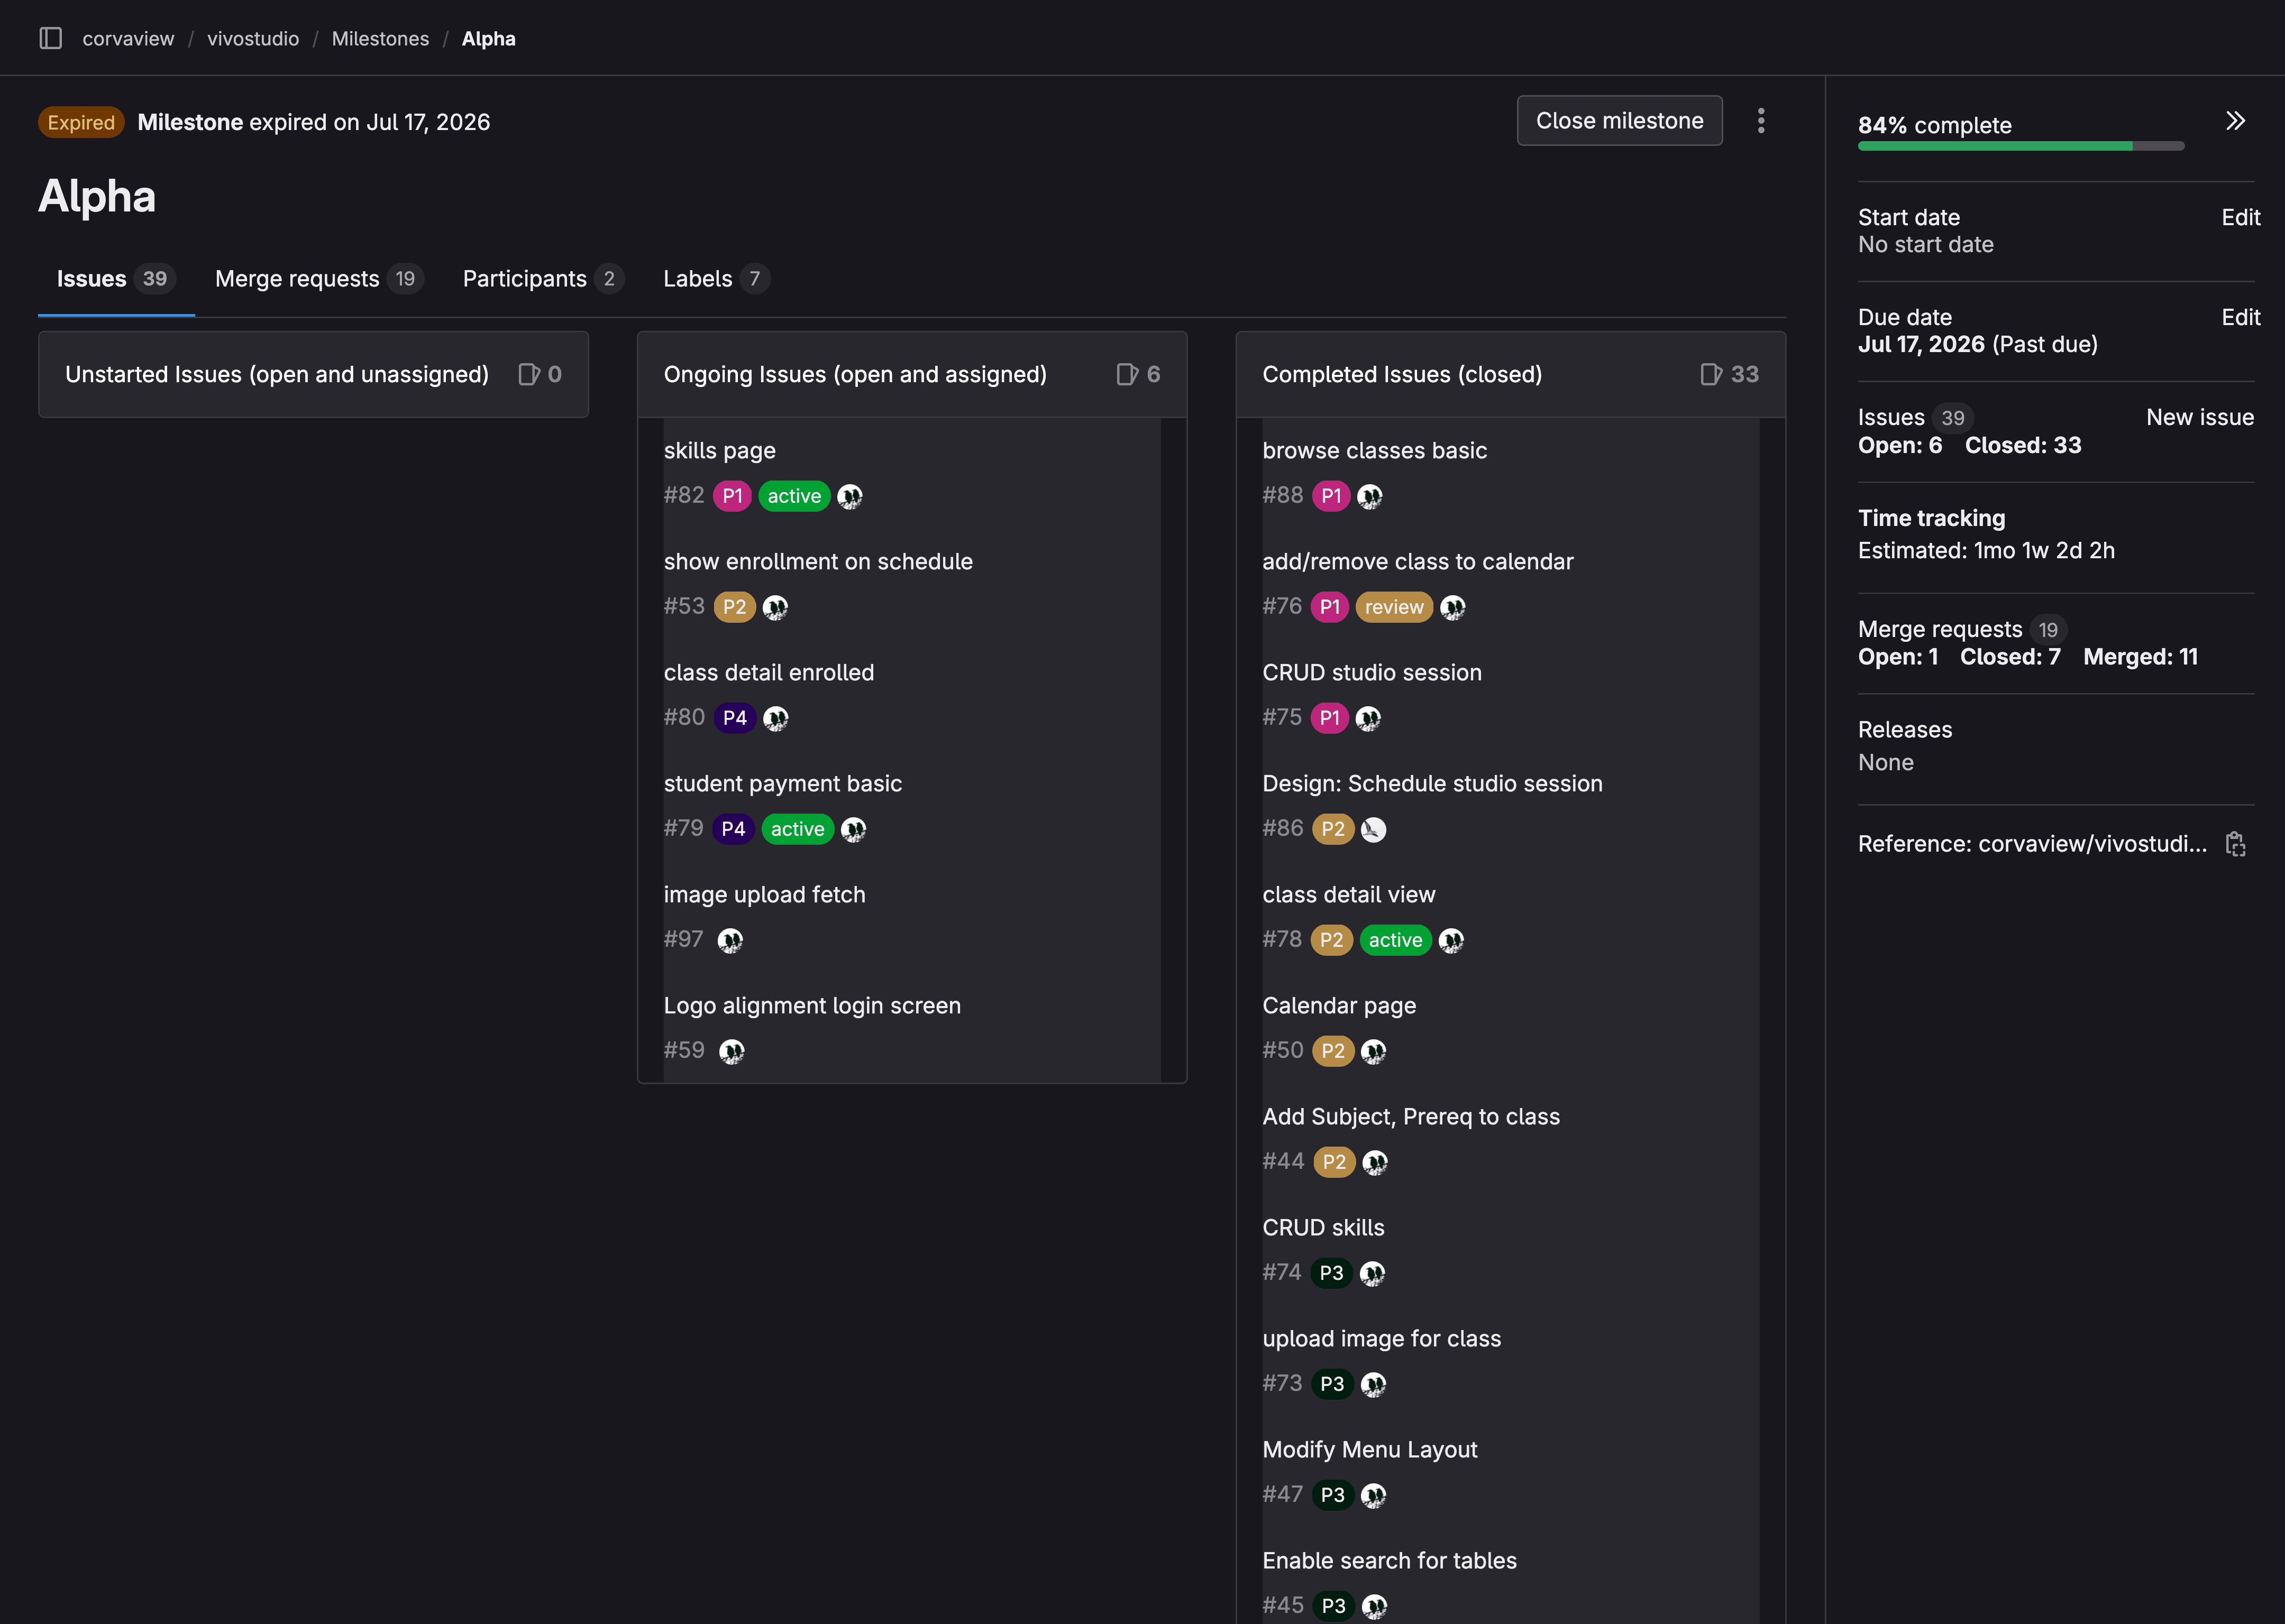Open the milestone actions kebab menu

tap(1761, 121)
